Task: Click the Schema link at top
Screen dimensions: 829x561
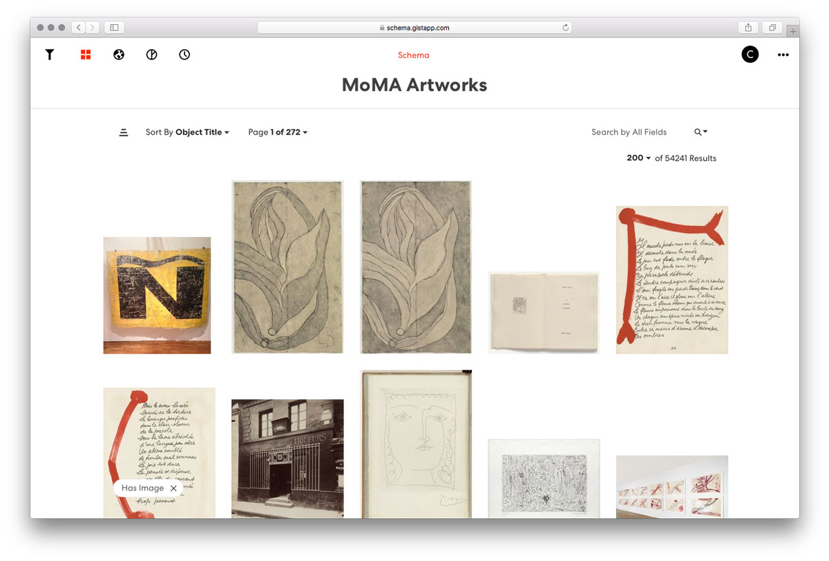Action: pyautogui.click(x=414, y=55)
